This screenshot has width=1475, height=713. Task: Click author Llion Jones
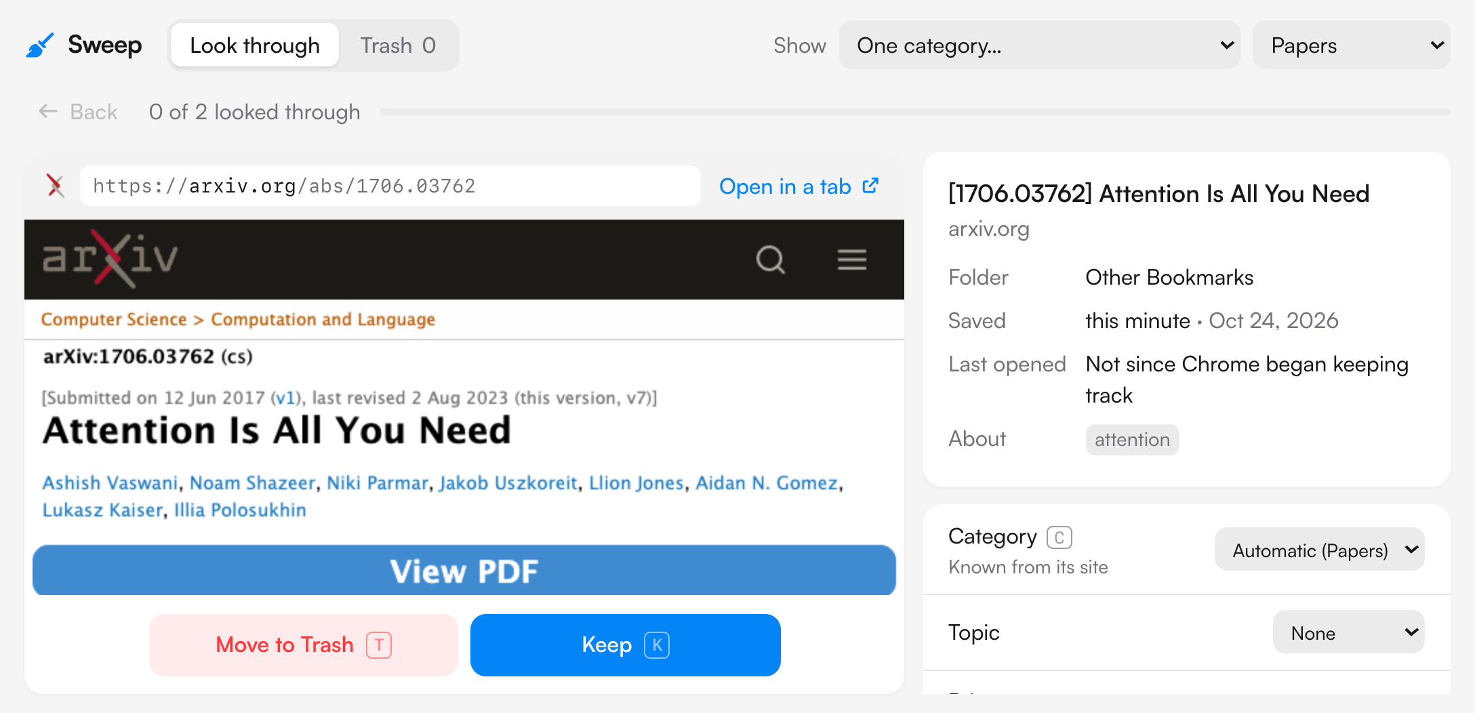click(x=637, y=483)
